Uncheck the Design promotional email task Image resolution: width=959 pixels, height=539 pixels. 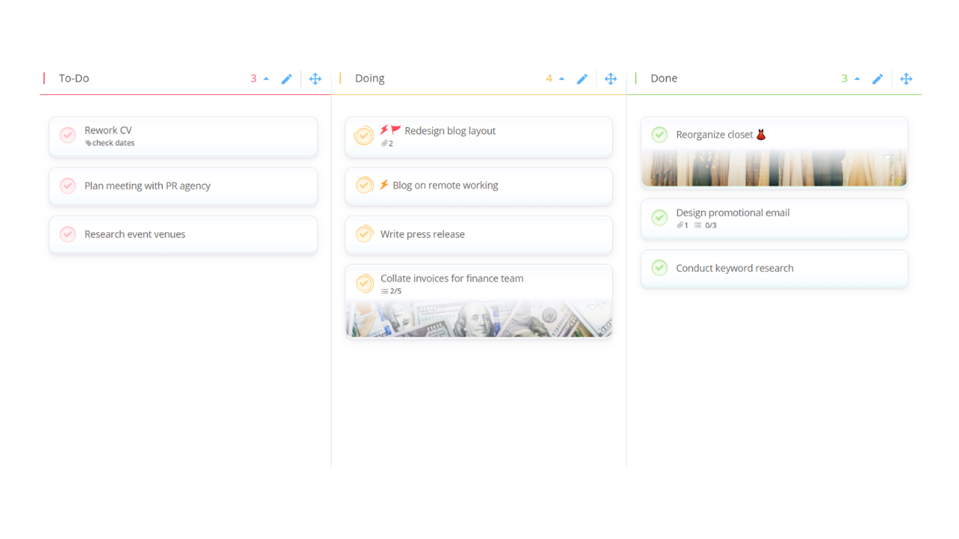pyautogui.click(x=659, y=218)
